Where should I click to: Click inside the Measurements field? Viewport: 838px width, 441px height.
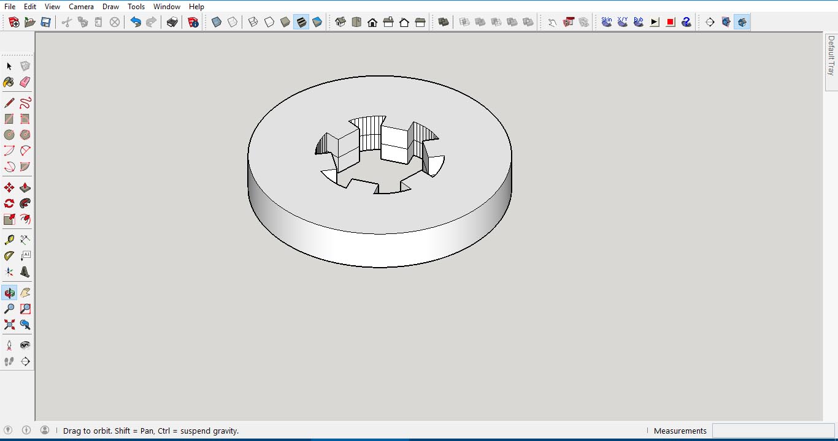tap(773, 431)
